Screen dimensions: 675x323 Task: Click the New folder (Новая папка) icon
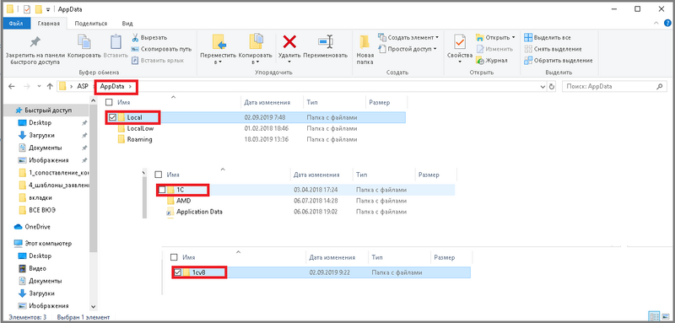coord(364,41)
